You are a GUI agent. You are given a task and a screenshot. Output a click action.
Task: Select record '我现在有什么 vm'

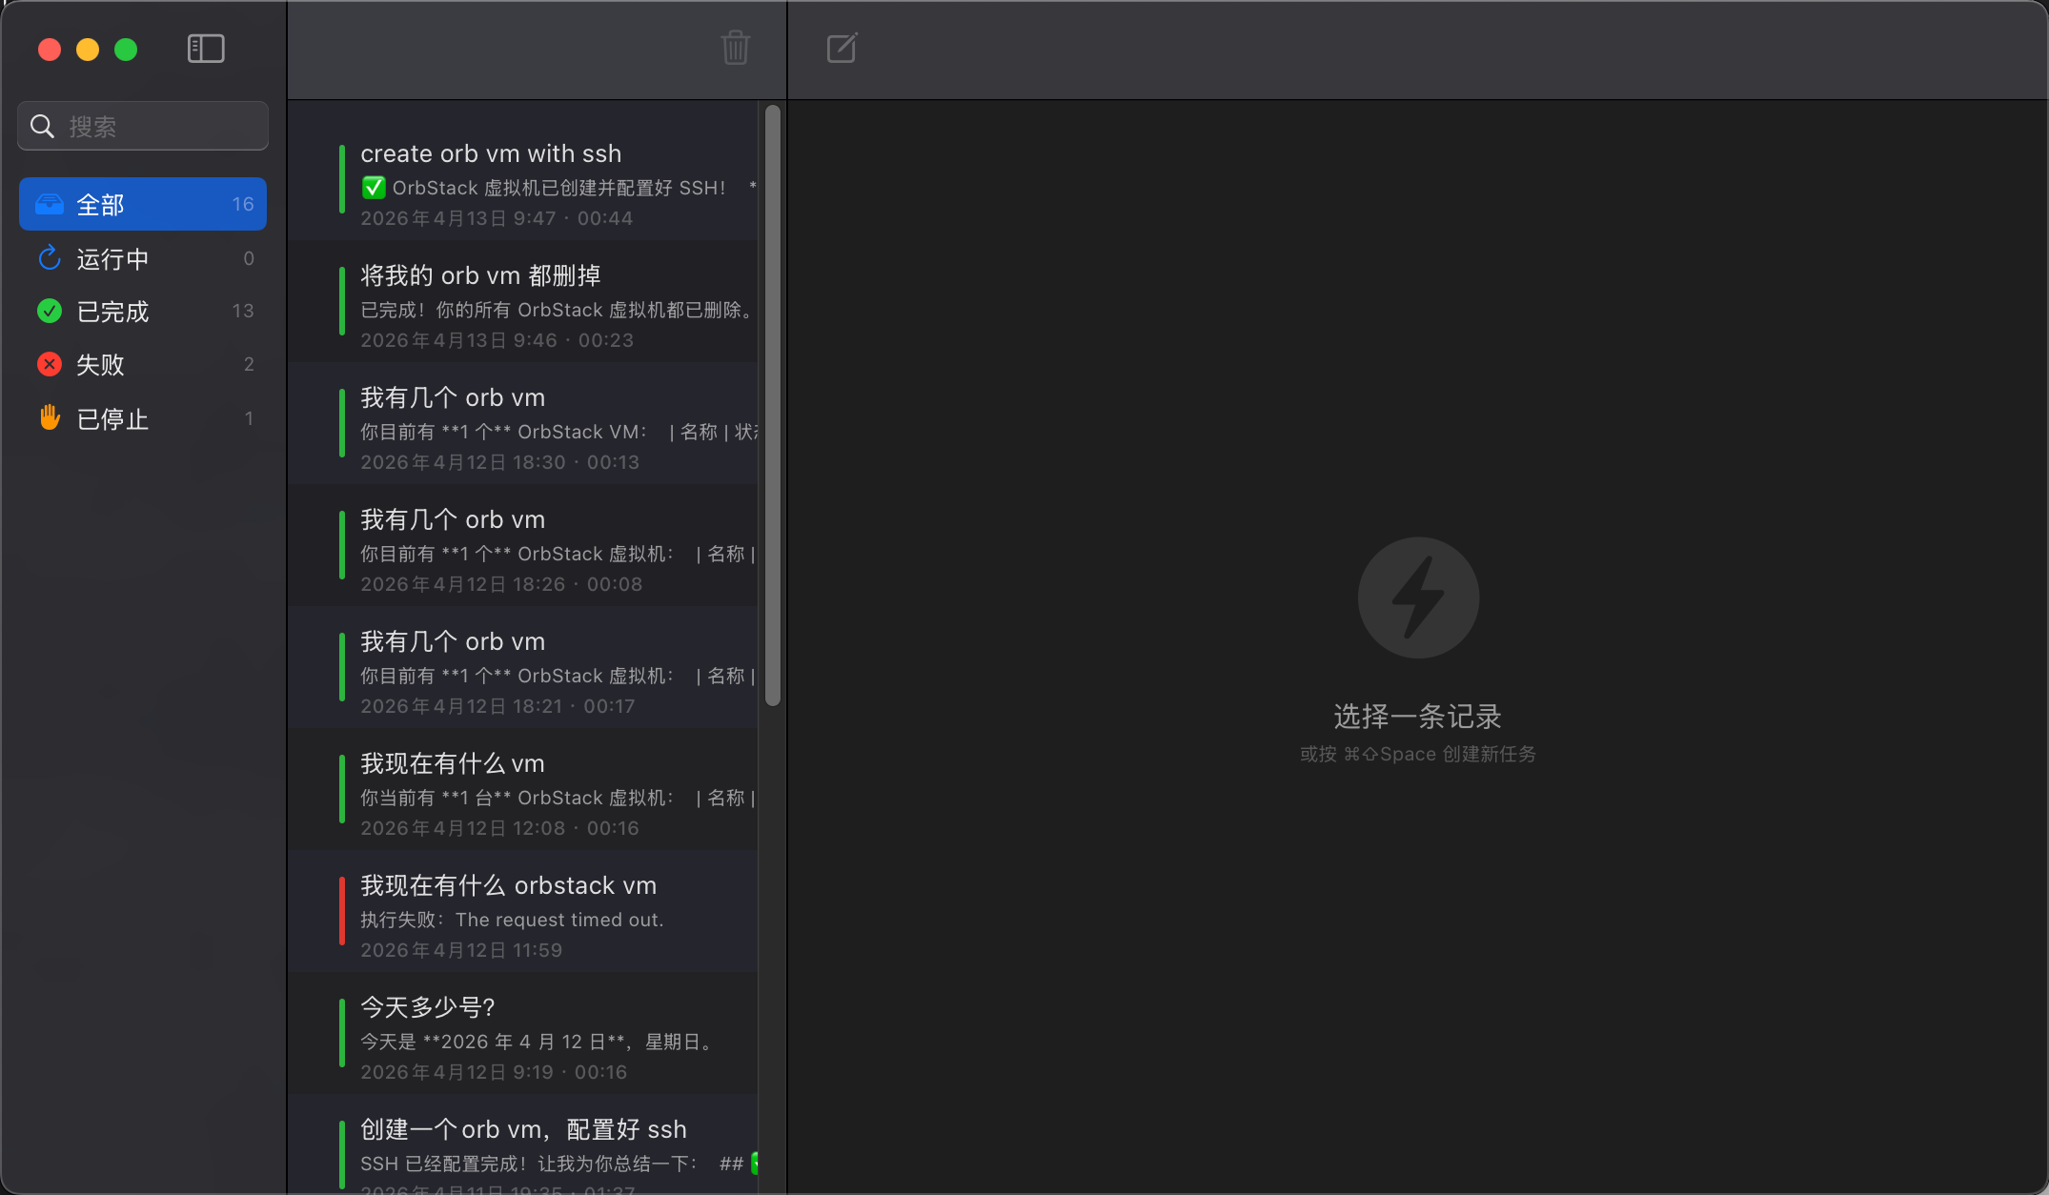click(x=523, y=789)
